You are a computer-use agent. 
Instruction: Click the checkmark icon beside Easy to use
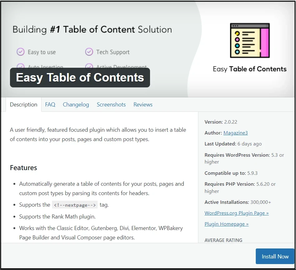pyautogui.click(x=21, y=52)
